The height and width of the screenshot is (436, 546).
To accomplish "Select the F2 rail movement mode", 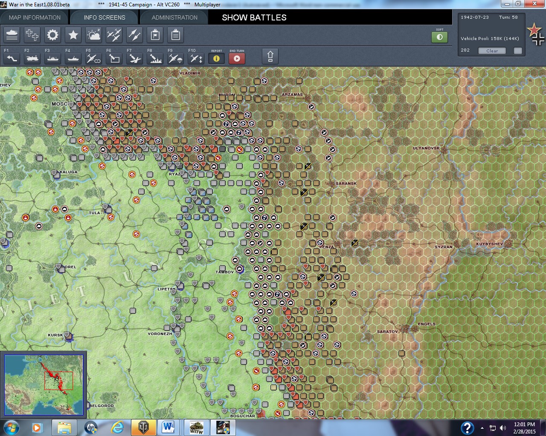I will pyautogui.click(x=32, y=58).
